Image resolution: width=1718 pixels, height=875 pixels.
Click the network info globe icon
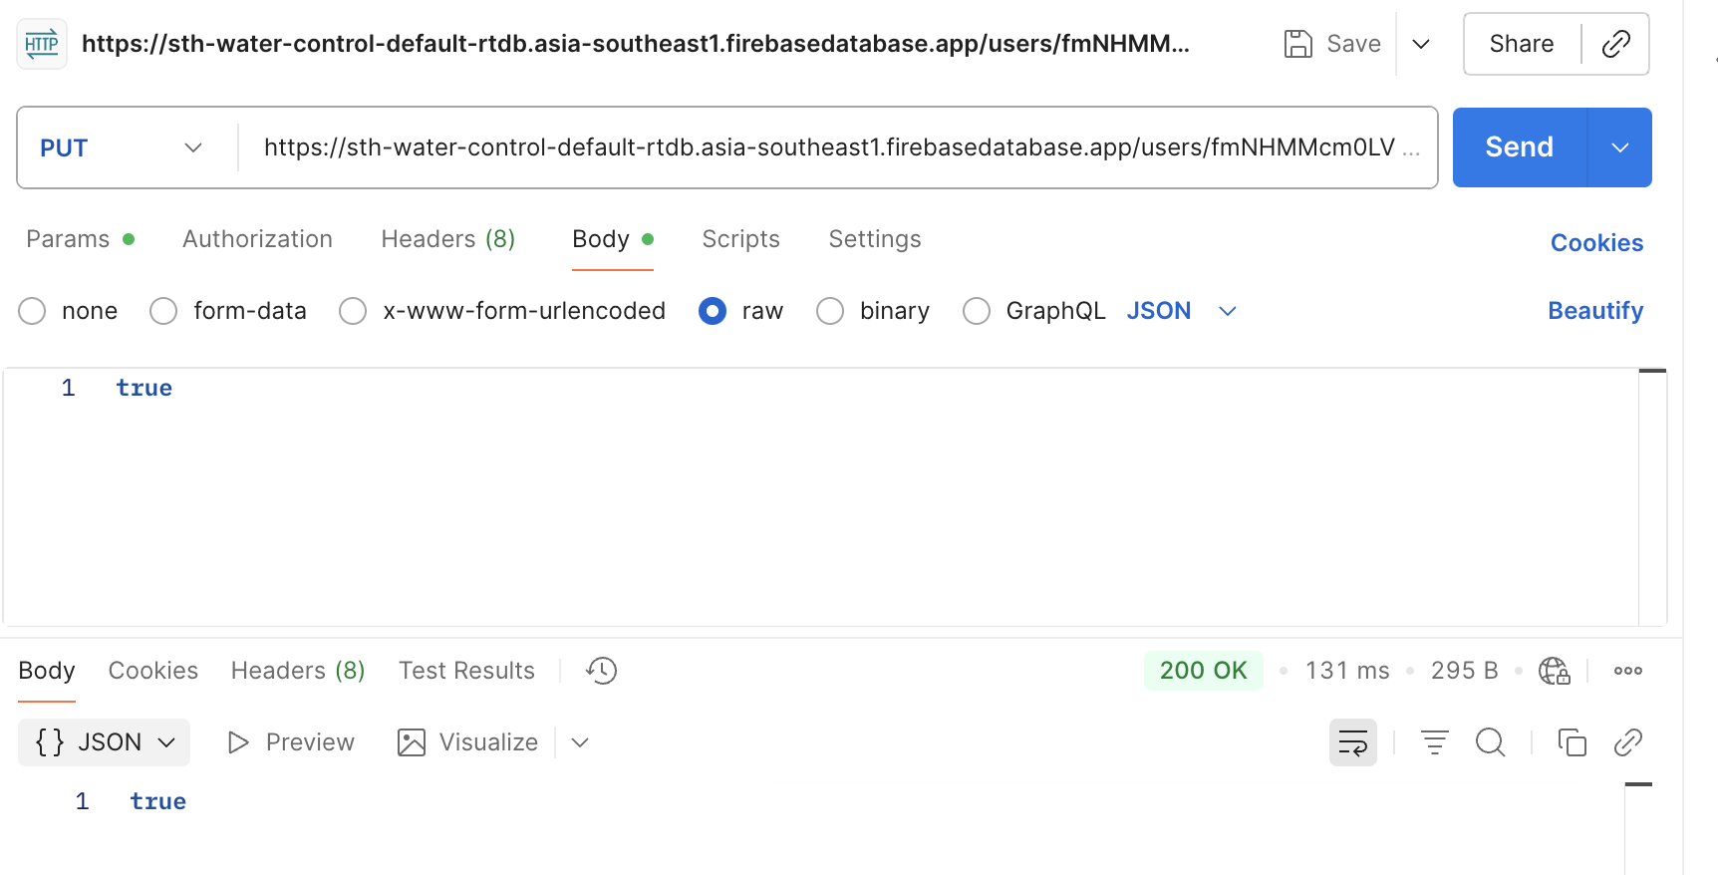1554,671
